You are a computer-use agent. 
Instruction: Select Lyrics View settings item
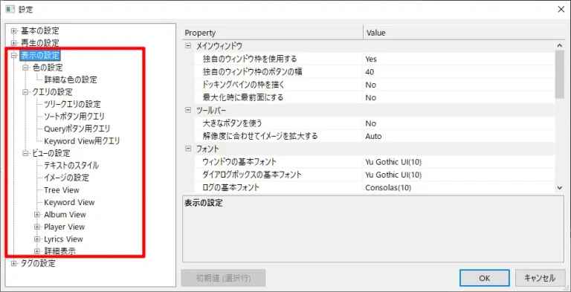click(63, 239)
